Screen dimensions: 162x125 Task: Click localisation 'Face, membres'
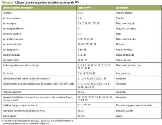click(x=123, y=73)
